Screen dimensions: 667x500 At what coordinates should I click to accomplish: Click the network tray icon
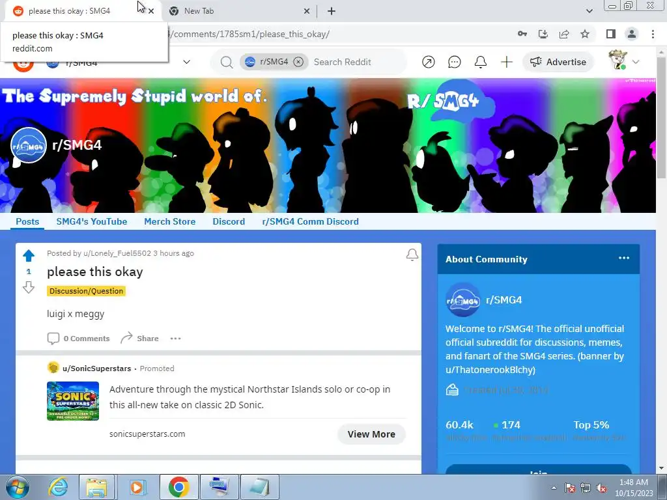point(586,488)
